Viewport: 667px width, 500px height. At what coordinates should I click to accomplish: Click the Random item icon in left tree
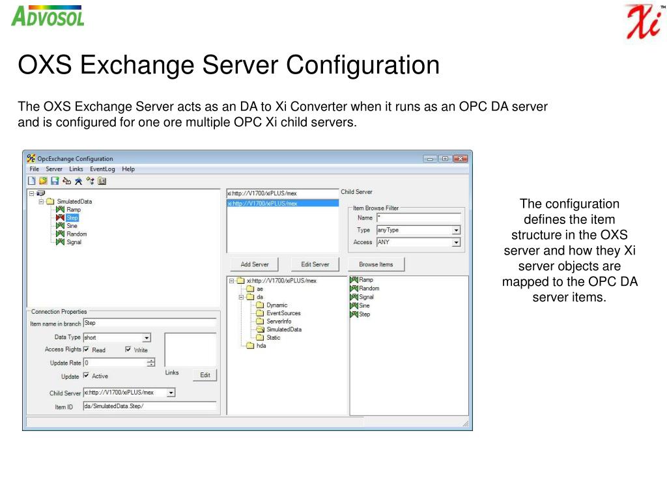tap(61, 234)
